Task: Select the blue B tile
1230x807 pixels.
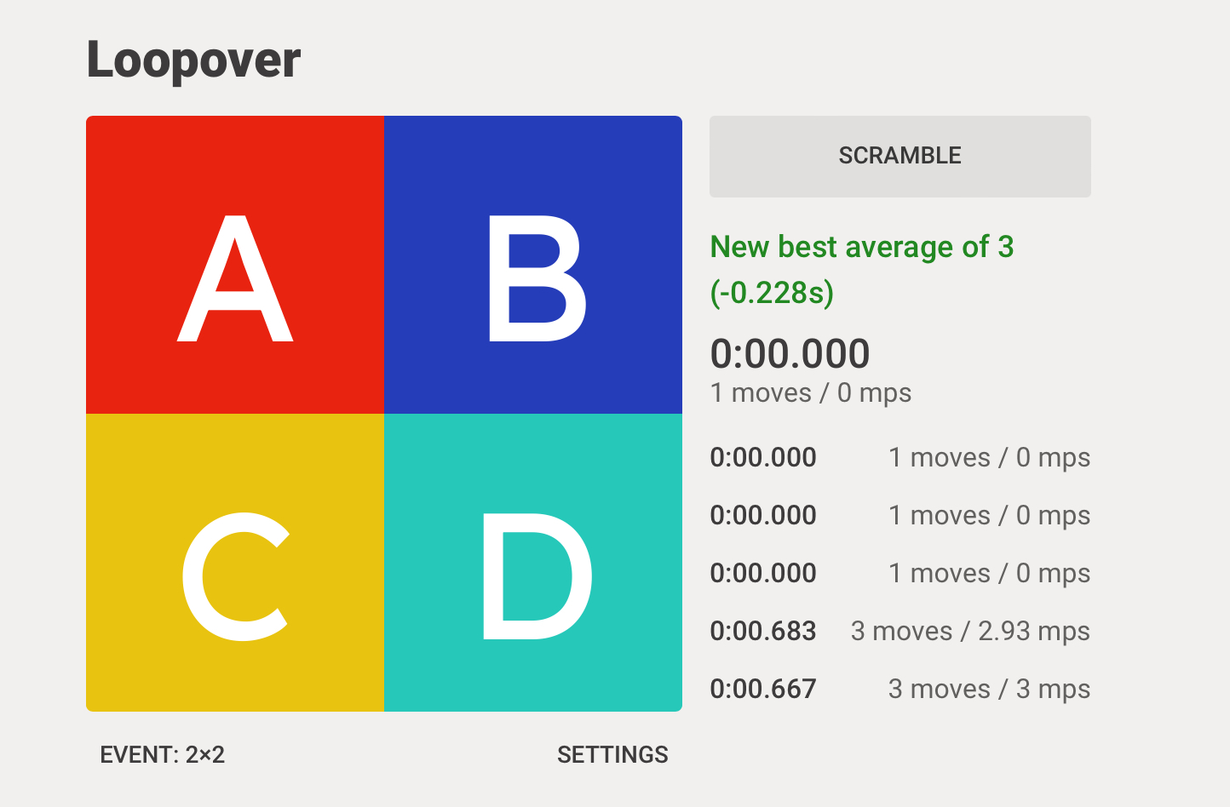Action: [x=533, y=265]
